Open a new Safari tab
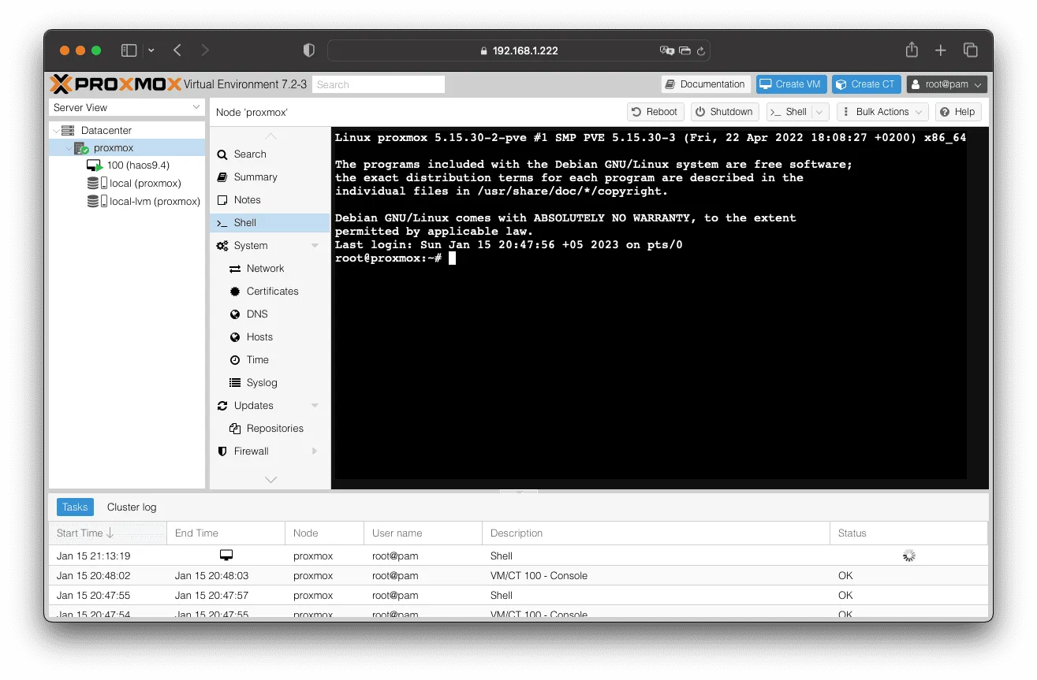The image size is (1037, 680). point(941,50)
